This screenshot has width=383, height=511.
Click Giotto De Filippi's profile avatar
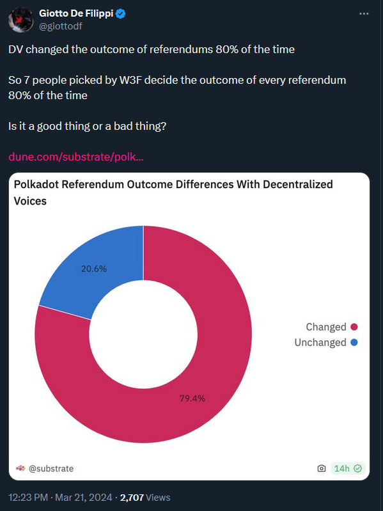[x=21, y=20]
